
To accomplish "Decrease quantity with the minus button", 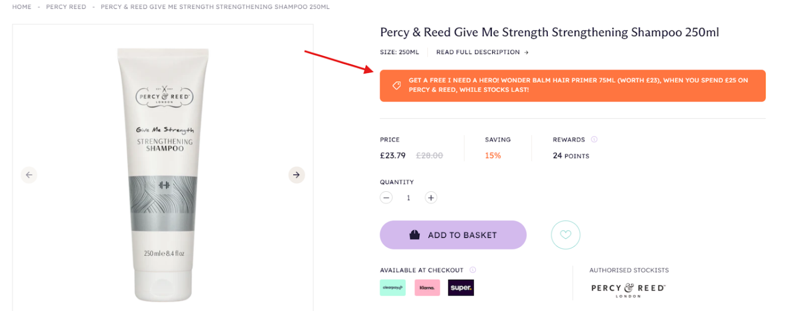I will coord(386,198).
